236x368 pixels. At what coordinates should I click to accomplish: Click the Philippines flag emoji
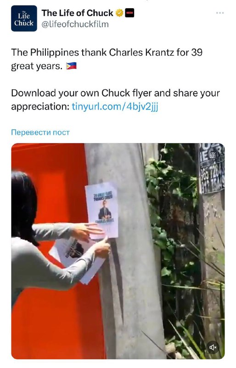pos(71,66)
